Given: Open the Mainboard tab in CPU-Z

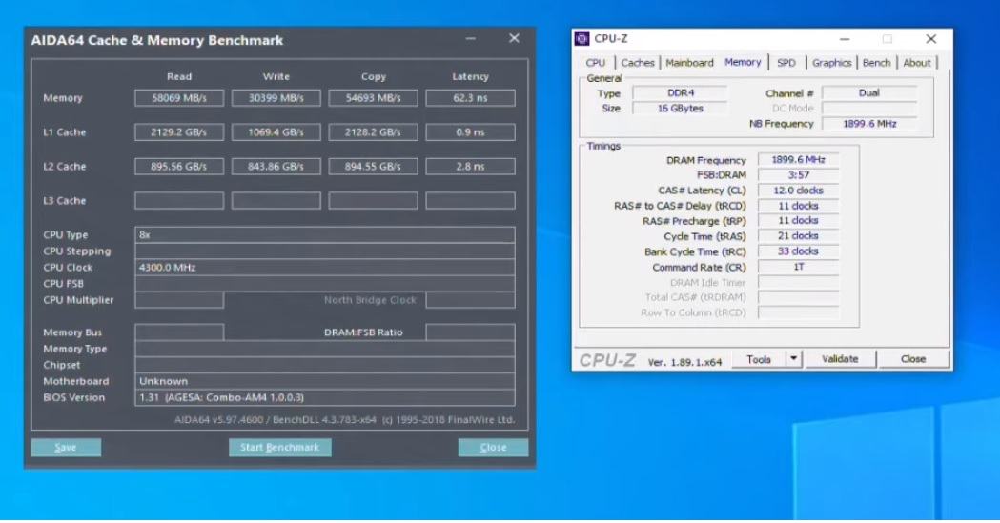Looking at the screenshot, I should 689,63.
